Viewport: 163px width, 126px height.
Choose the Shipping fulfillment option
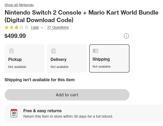tap(109, 58)
